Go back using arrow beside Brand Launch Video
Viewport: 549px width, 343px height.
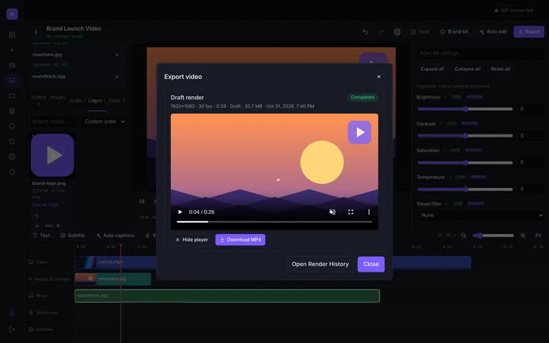[36, 32]
